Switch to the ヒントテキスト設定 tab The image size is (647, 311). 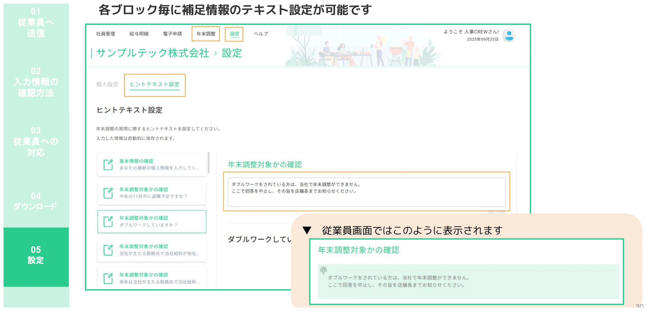click(155, 85)
